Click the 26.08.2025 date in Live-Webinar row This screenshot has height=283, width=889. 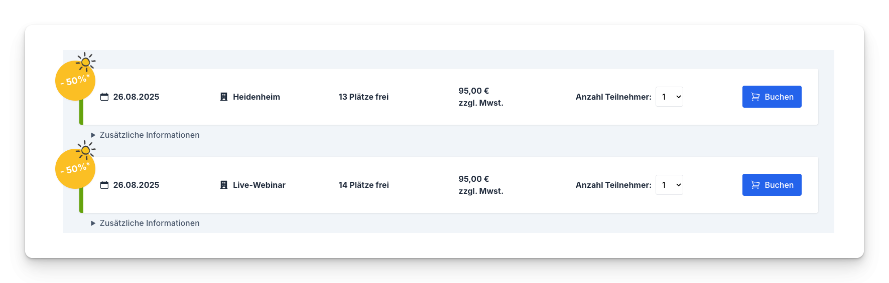click(136, 185)
